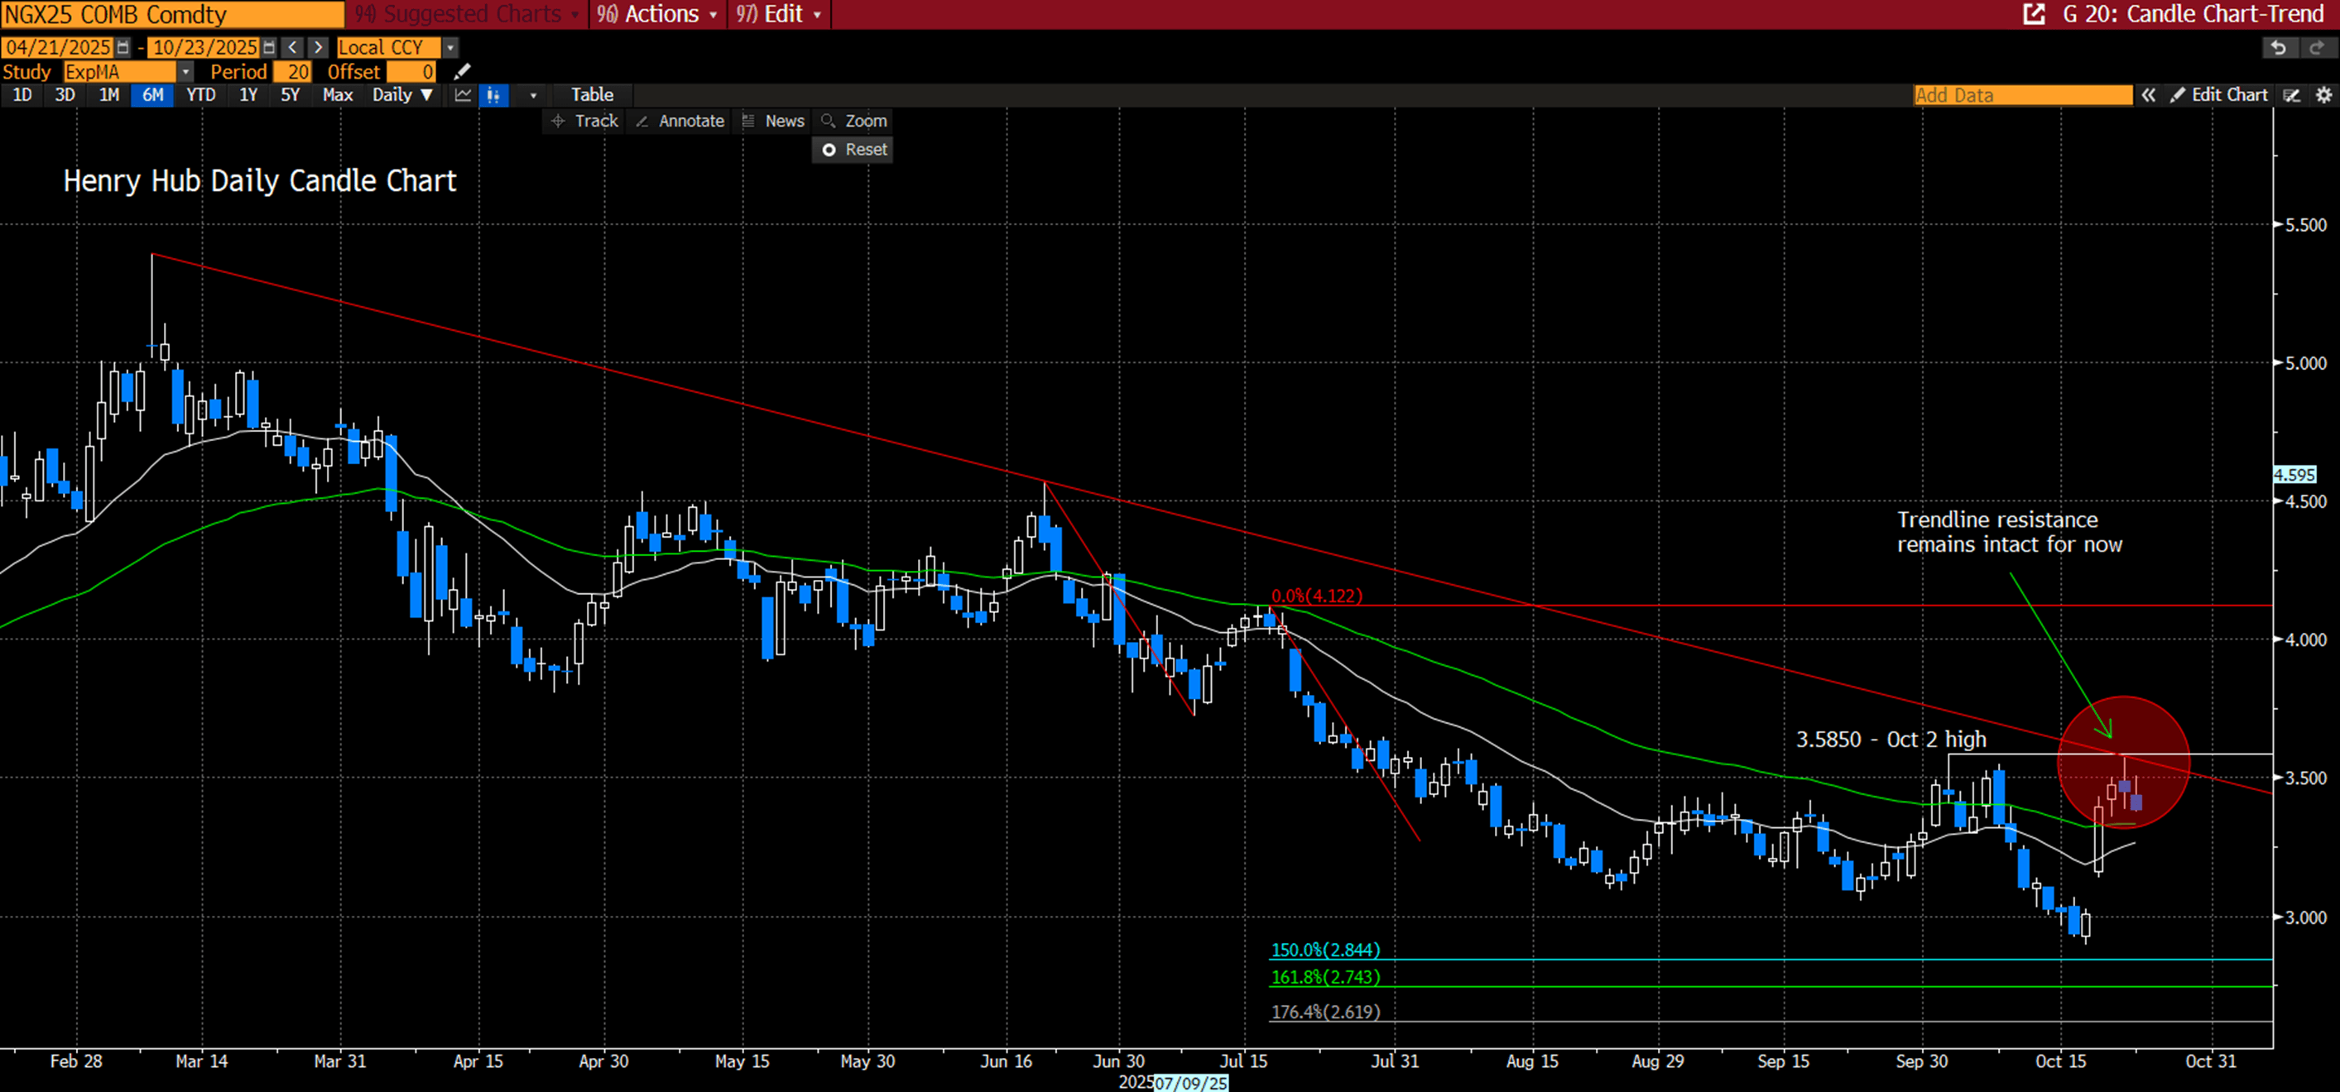Click the line chart type icon

[464, 95]
